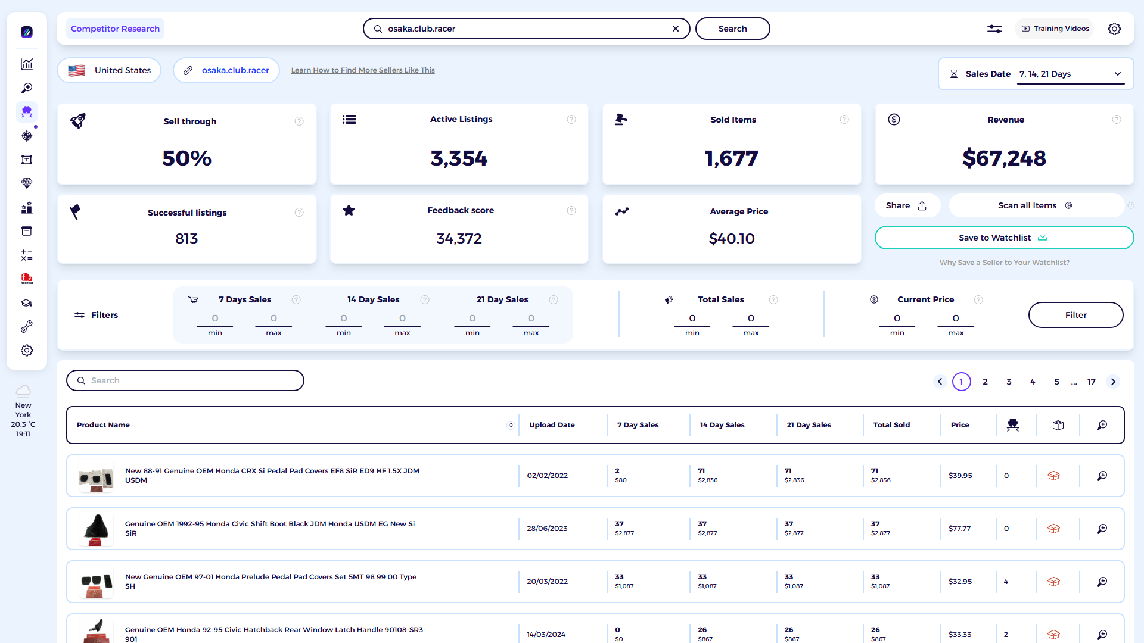1144x643 pixels.
Task: Sort by Product Name arrows
Action: pyautogui.click(x=511, y=425)
